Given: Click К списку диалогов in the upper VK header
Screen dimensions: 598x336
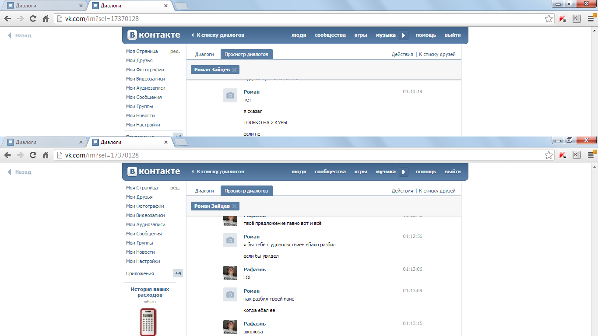Looking at the screenshot, I should point(218,35).
